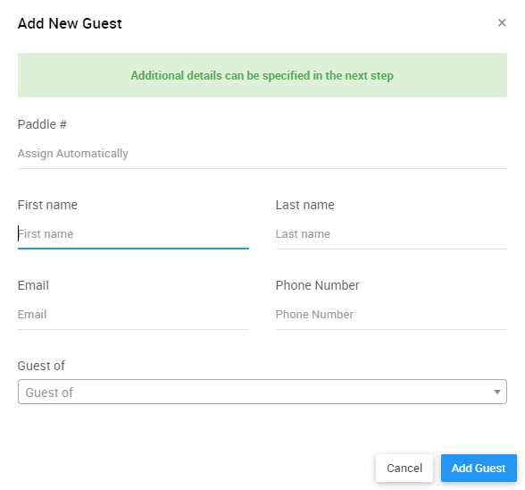Click the Assign Automatically placeholder text

[x=73, y=154]
